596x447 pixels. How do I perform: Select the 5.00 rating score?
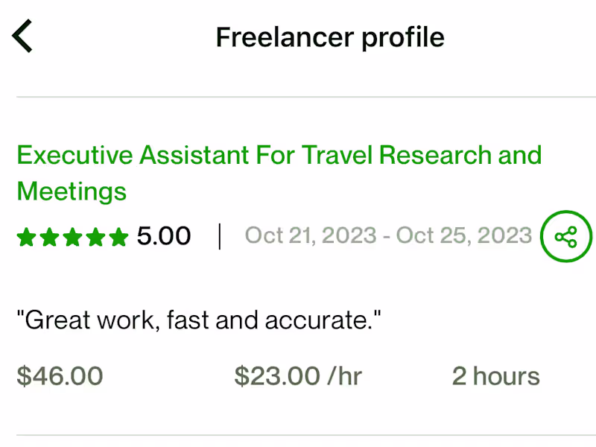tap(164, 237)
